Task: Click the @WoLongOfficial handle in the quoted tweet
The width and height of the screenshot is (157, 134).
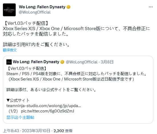Action: [x=82, y=62]
